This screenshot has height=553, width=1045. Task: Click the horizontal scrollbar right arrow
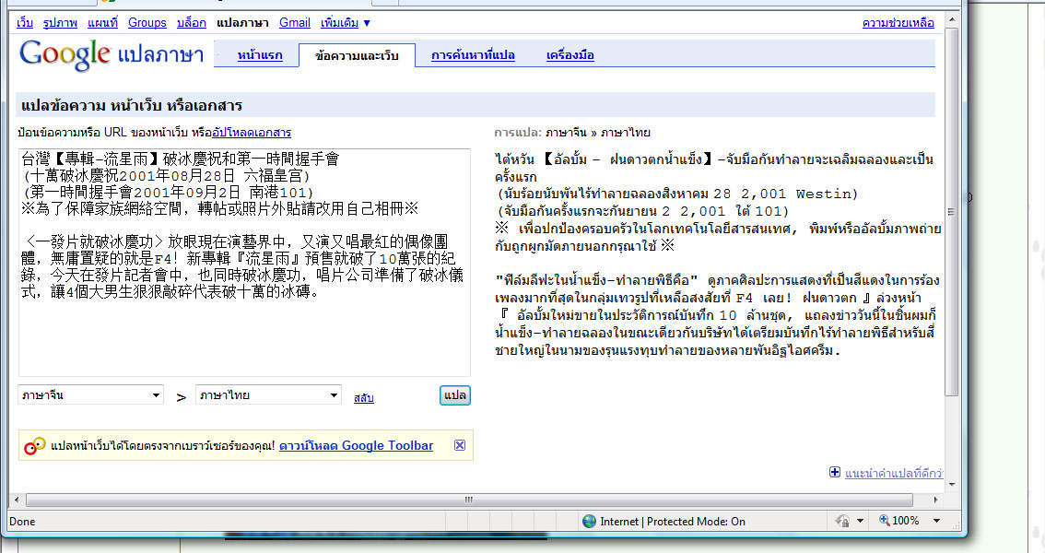coord(935,499)
